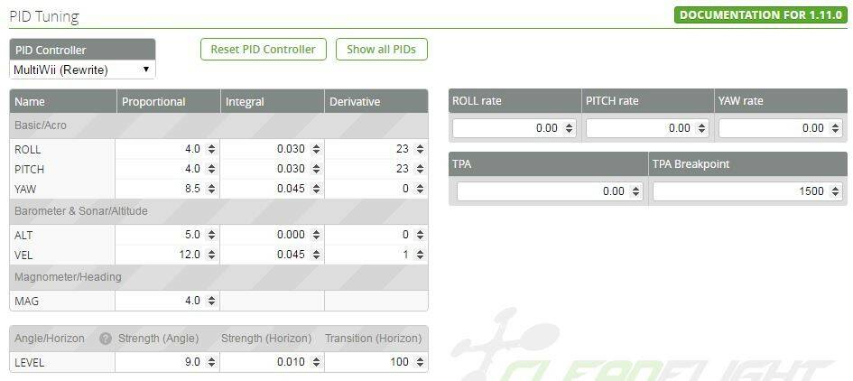Screen dimensions: 853x381
Task: Click Reset PID Controller button
Action: pos(264,50)
